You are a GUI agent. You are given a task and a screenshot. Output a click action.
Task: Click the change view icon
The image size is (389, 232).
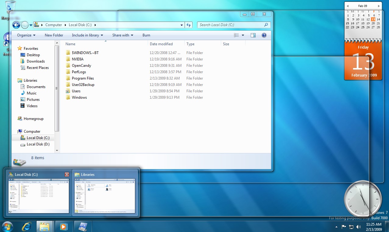[x=236, y=35]
